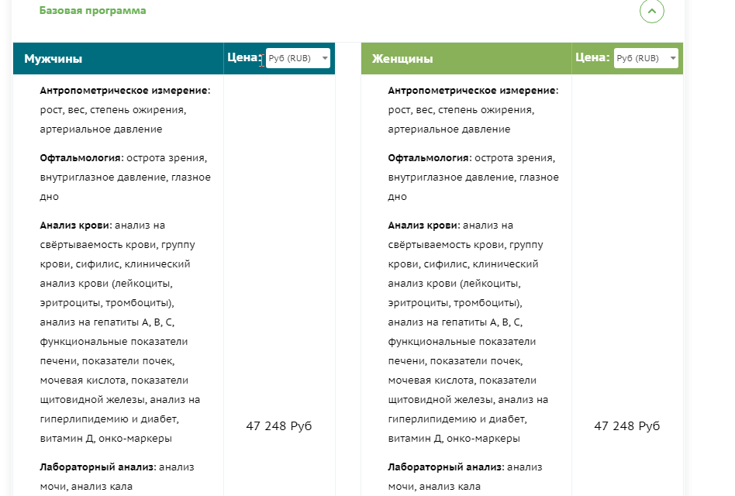Viewport: 735px width, 496px height.
Task: Click the dropdown arrow of men's Руб (RUB) selector
Action: pyautogui.click(x=325, y=58)
